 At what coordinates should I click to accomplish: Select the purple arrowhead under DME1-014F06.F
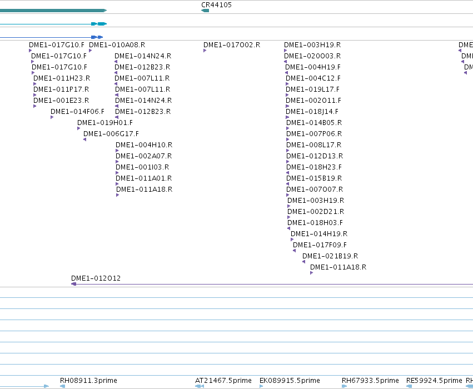(52, 117)
